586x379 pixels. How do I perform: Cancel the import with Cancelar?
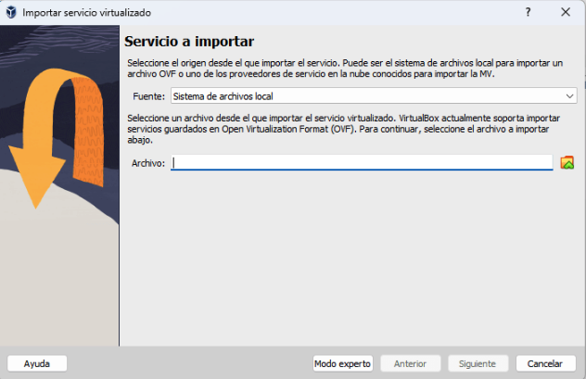pyautogui.click(x=545, y=363)
